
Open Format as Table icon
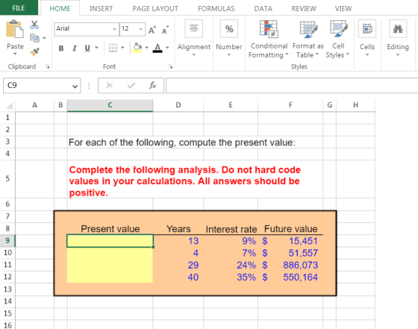click(308, 28)
